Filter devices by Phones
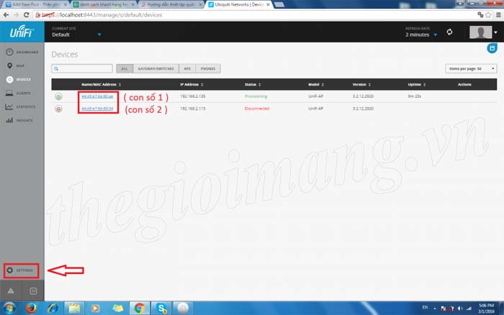 click(x=207, y=69)
